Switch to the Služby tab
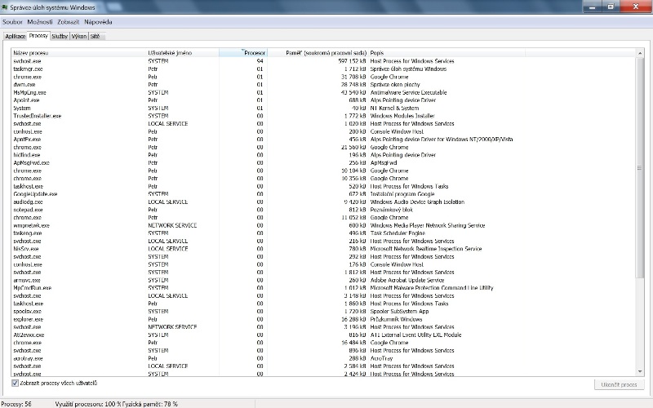The width and height of the screenshot is (653, 408). pyautogui.click(x=60, y=37)
